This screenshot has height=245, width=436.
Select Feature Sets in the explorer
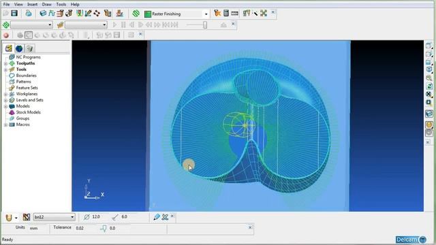pyautogui.click(x=27, y=88)
